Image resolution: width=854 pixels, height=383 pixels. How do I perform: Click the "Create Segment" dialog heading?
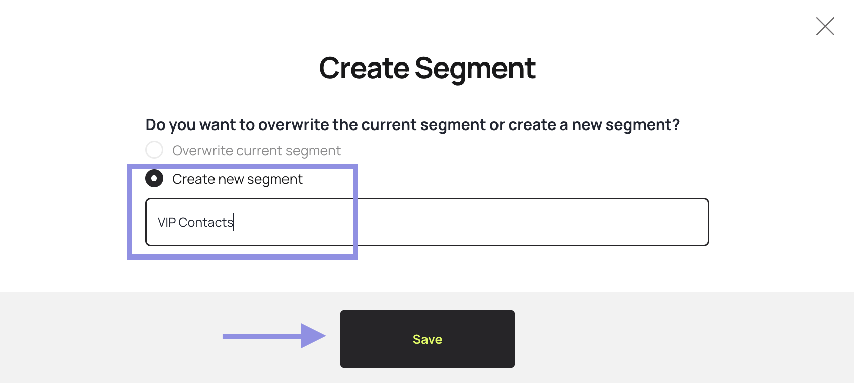(427, 68)
